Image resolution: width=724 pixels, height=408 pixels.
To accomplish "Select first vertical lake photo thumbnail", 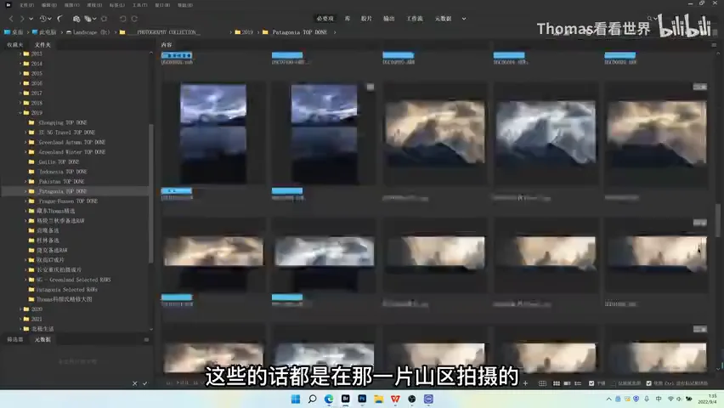I will (212, 134).
